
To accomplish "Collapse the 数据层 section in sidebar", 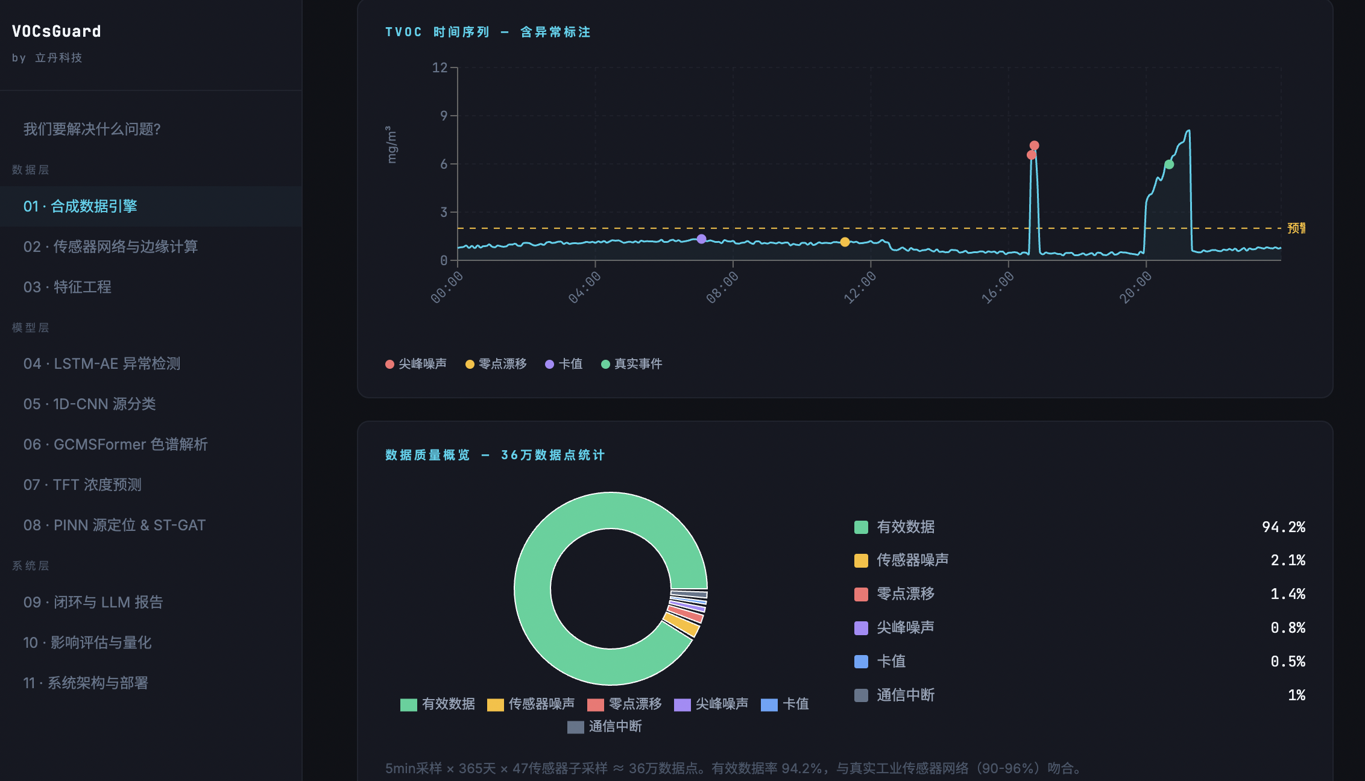I will click(x=30, y=169).
